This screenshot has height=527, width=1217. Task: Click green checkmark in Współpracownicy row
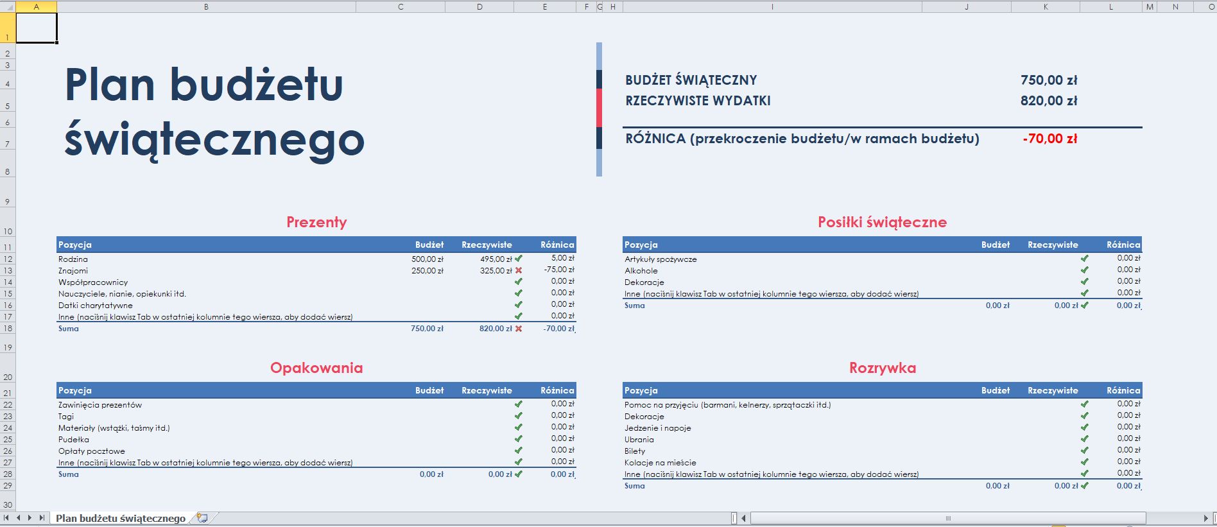pos(519,281)
